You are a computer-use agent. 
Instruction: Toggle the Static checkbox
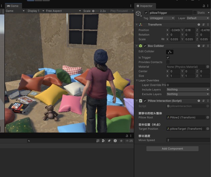[x=195, y=13]
